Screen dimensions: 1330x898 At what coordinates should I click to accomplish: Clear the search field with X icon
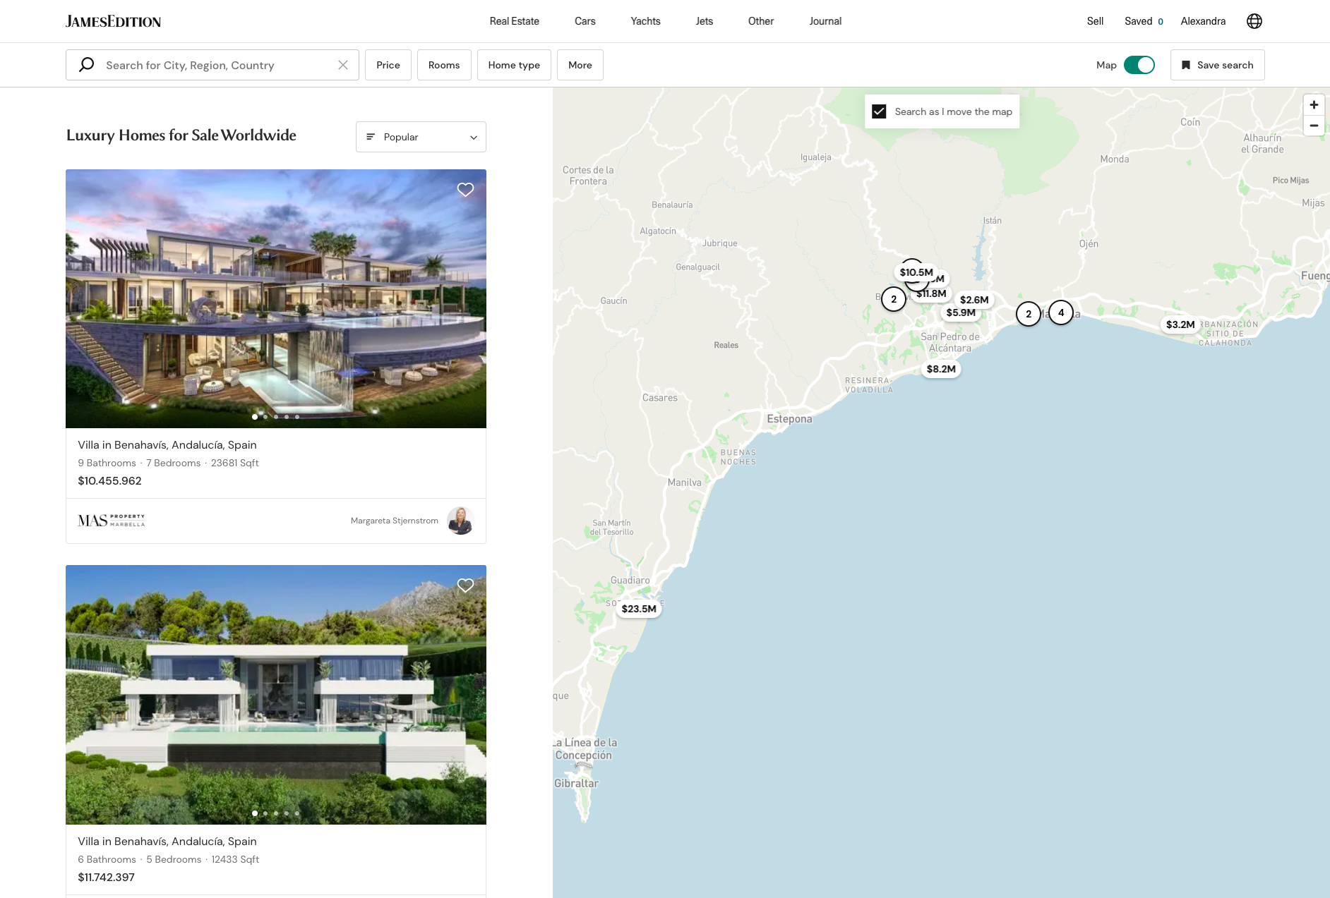point(343,65)
